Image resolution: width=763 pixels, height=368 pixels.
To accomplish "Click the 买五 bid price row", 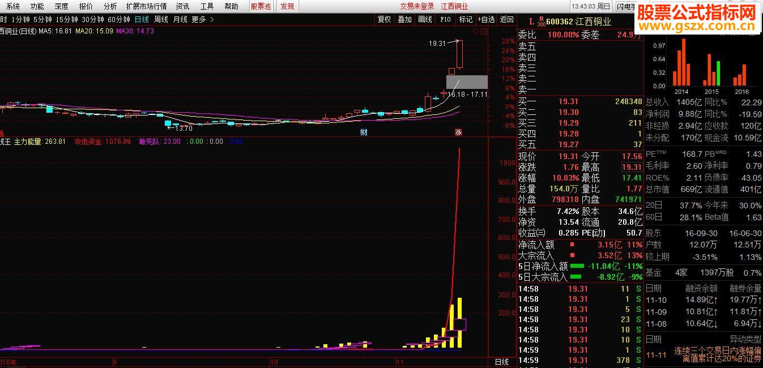I will point(580,144).
